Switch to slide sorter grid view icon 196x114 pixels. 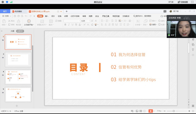coord(141,111)
